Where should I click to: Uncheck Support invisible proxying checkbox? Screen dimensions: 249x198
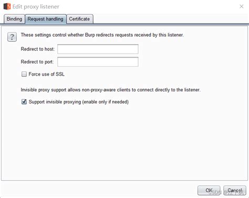pyautogui.click(x=24, y=102)
